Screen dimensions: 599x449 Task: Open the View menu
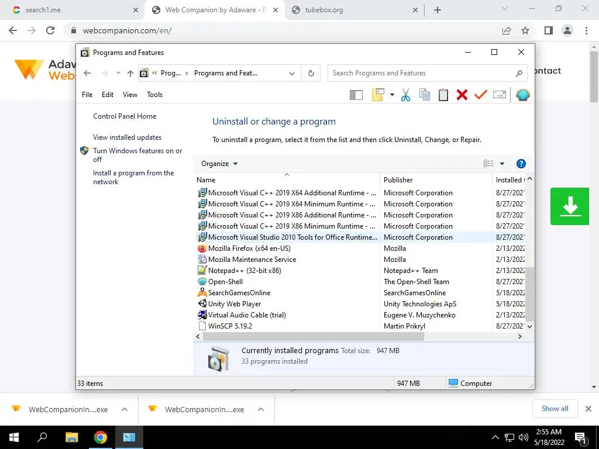130,95
